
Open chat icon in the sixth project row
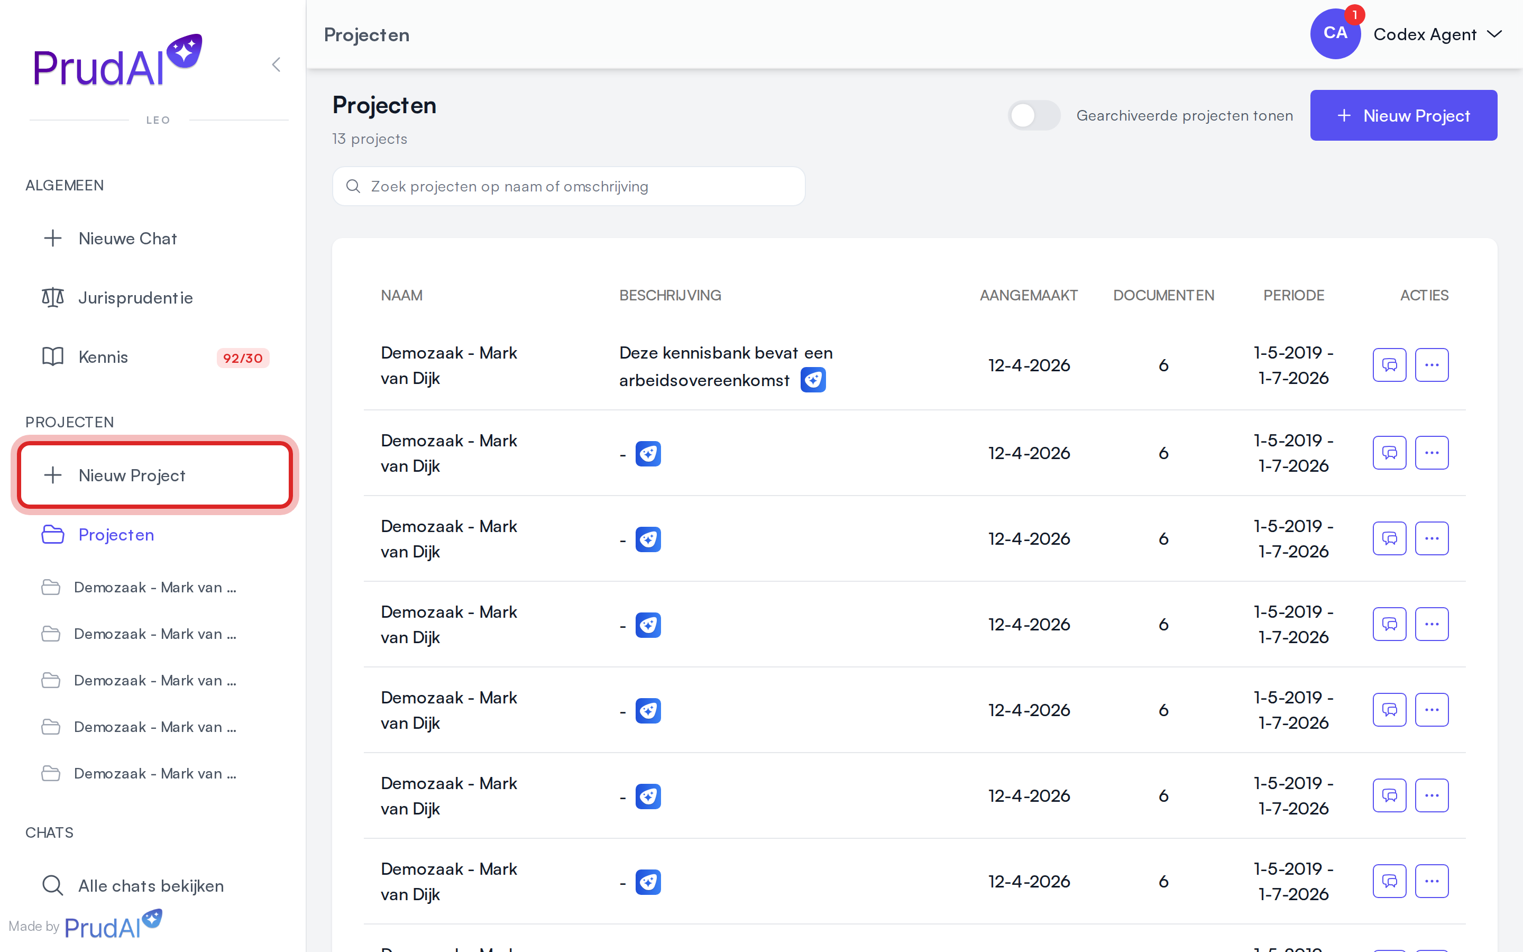1389,795
